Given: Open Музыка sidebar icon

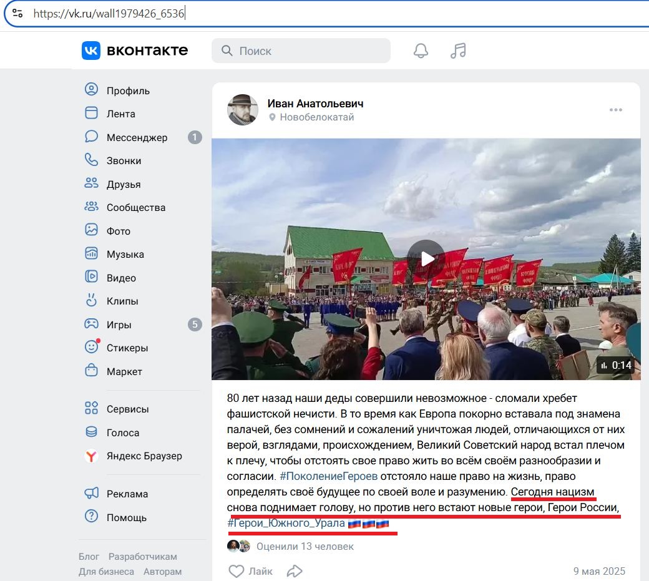Looking at the screenshot, I should click(x=92, y=253).
